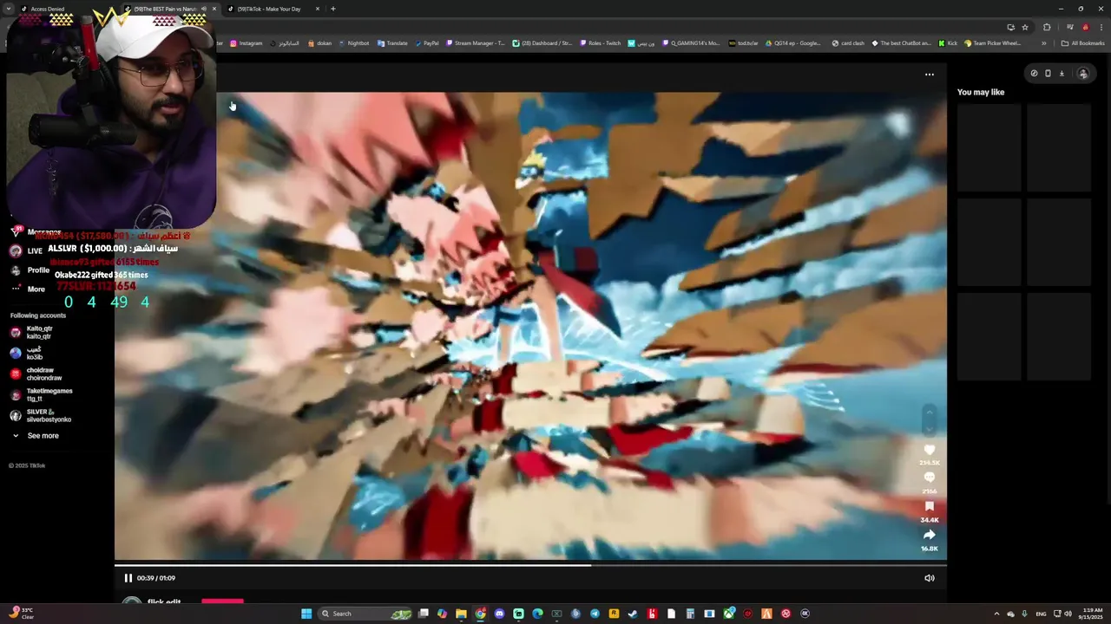1111x624 pixels.
Task: Open Steam from the taskbar
Action: pyautogui.click(x=633, y=614)
